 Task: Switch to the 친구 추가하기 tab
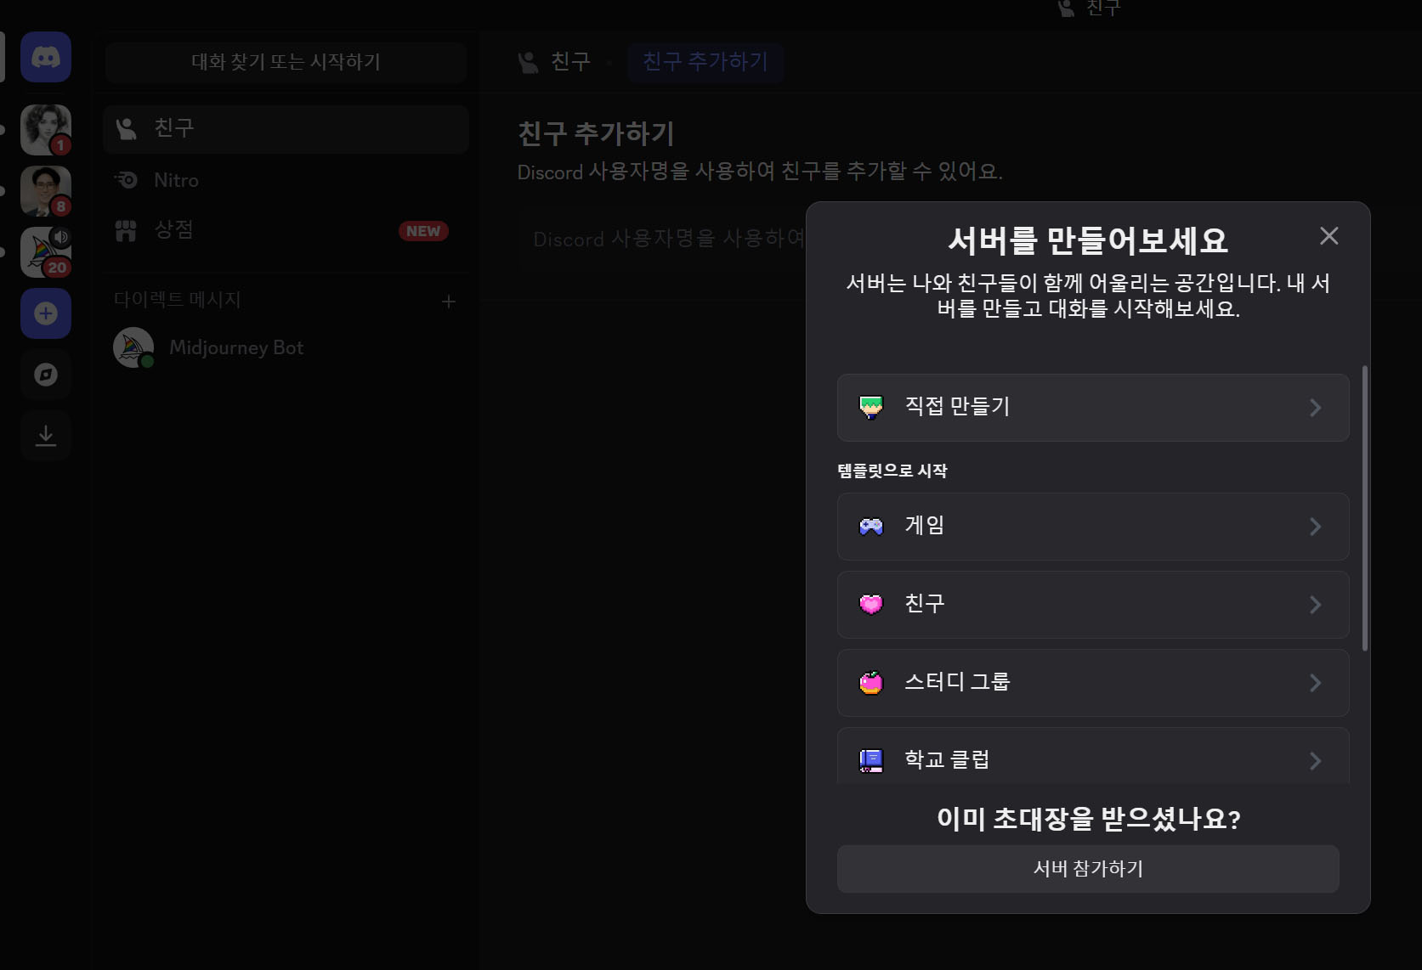(x=705, y=61)
